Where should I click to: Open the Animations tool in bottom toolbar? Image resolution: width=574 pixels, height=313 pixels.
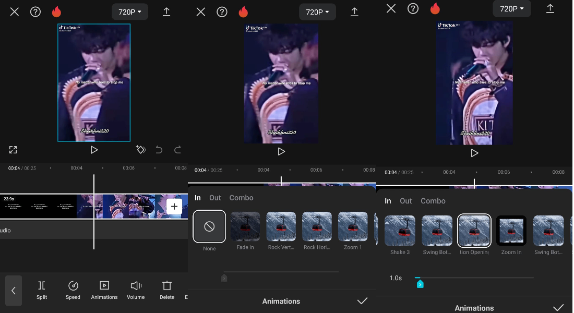pyautogui.click(x=104, y=290)
